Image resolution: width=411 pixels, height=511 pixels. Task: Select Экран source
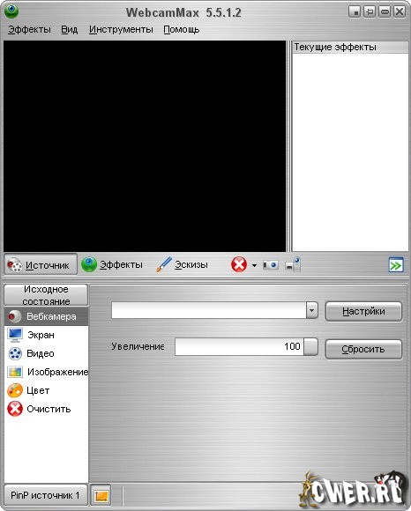tap(47, 335)
